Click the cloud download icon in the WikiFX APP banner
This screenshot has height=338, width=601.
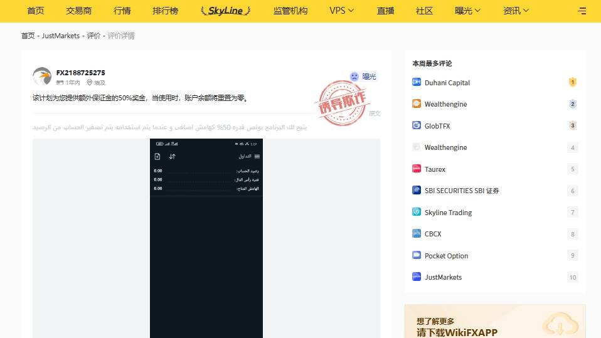[560, 324]
